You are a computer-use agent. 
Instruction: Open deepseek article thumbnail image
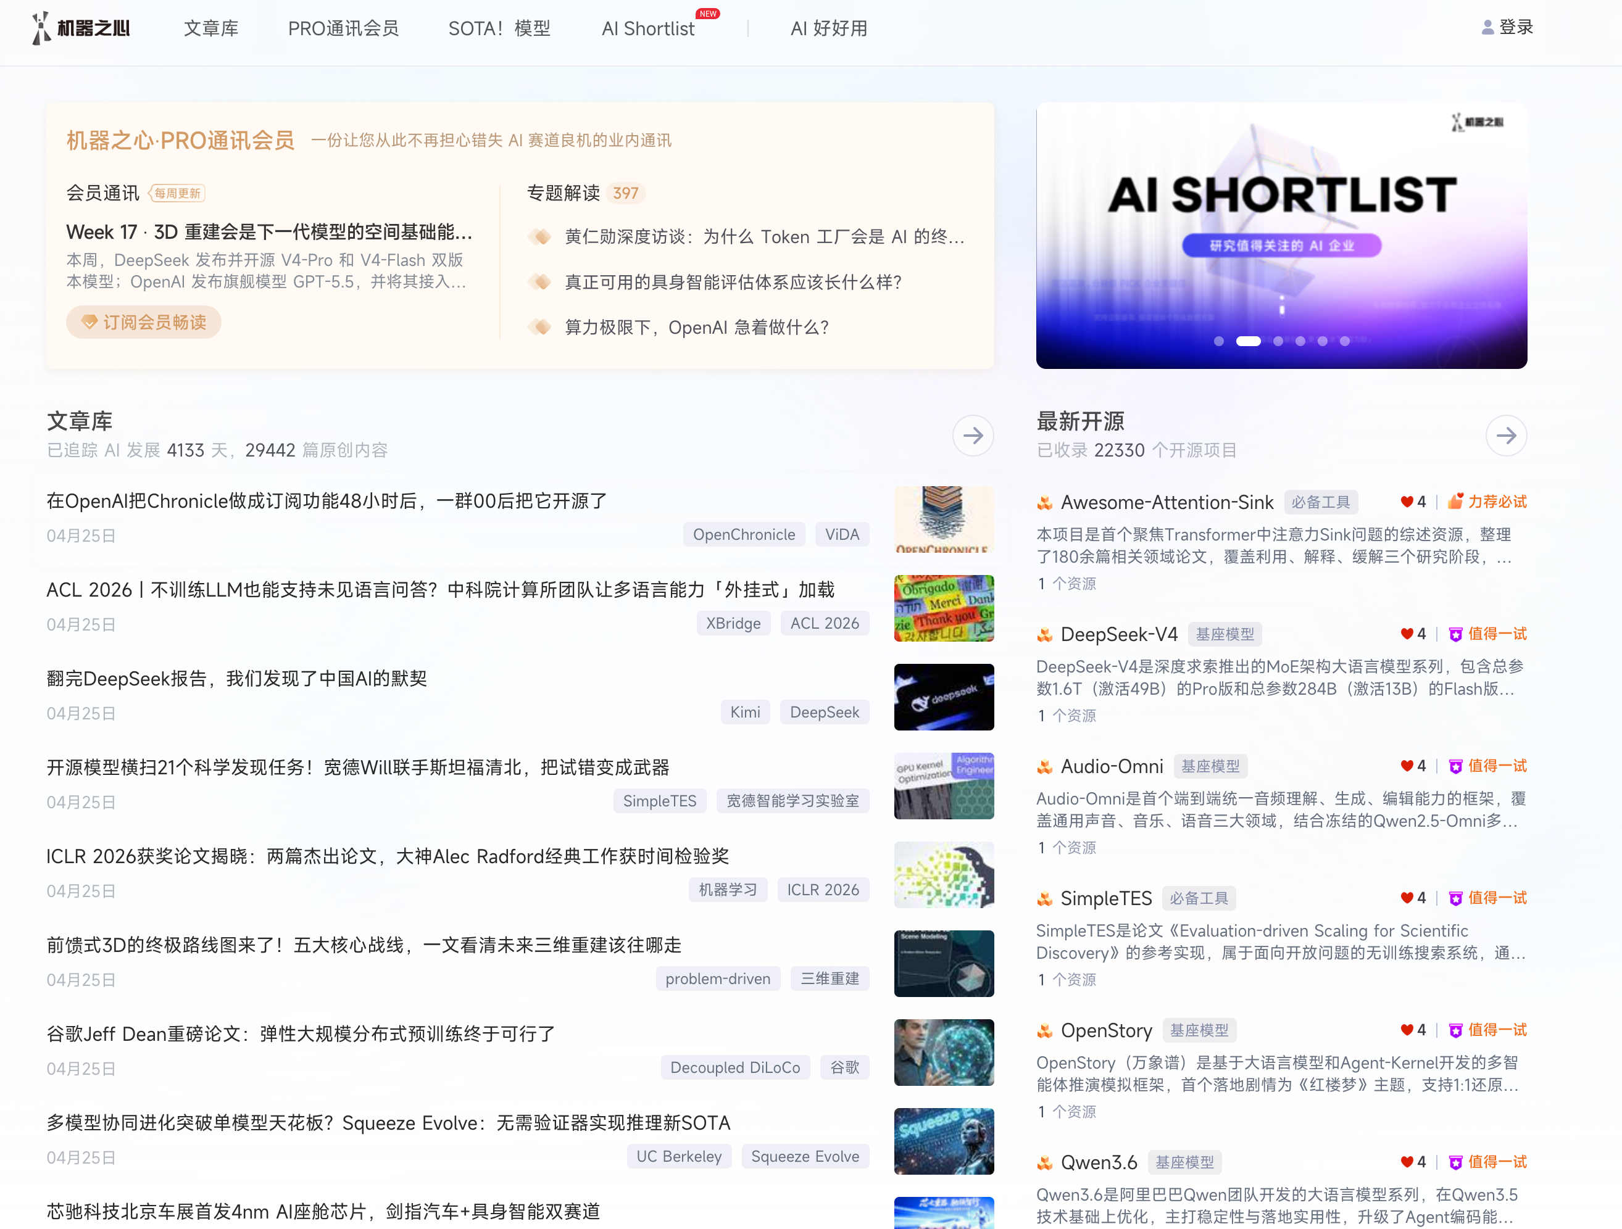tap(944, 697)
